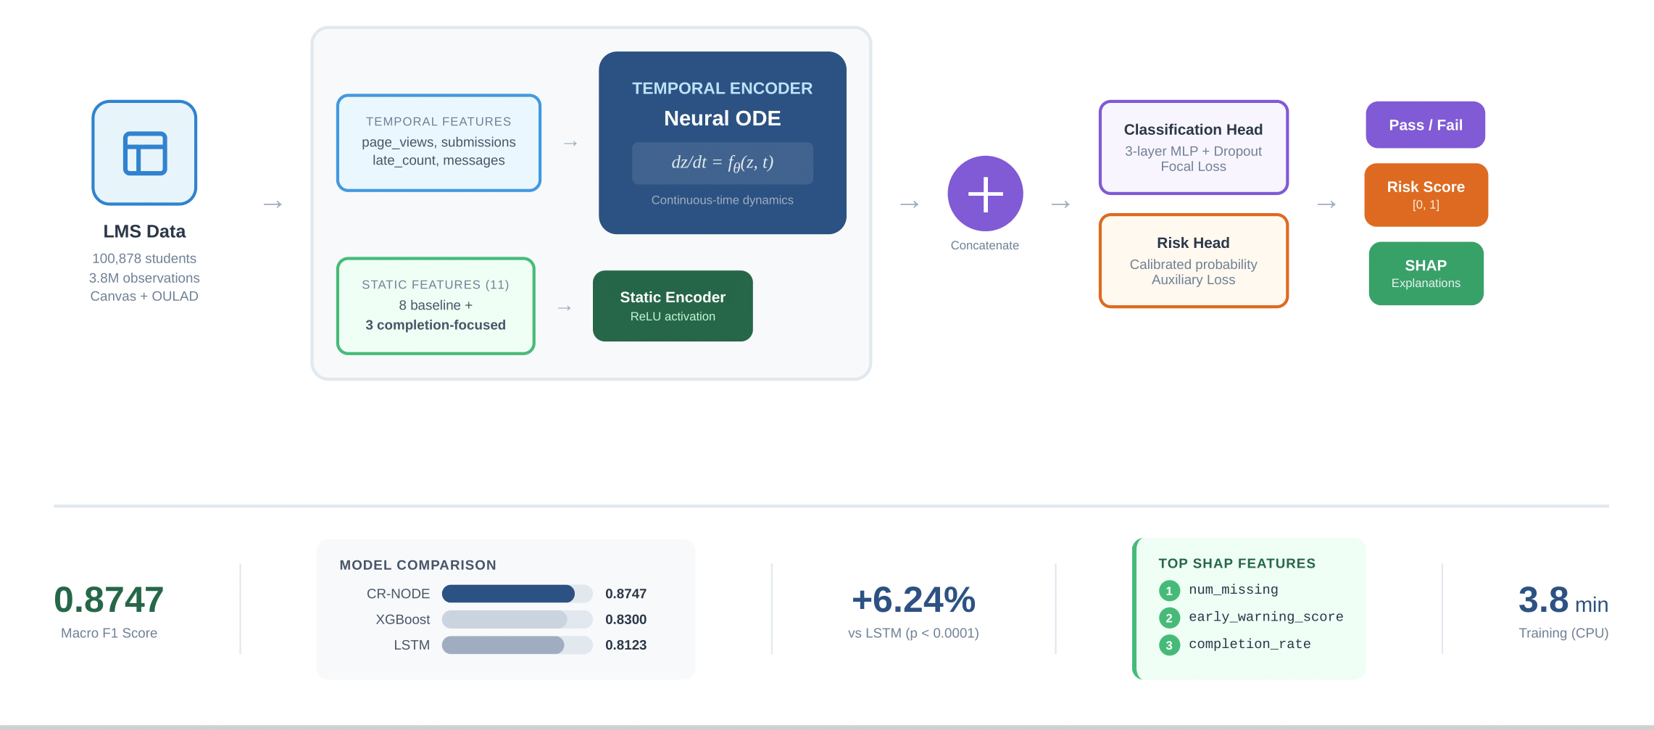1654x730 pixels.
Task: Select the number 2 badge beside early_warning_score
Action: click(1168, 618)
